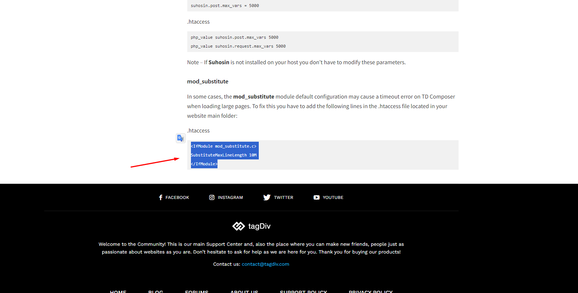Open SUPPORT POLICY in footer menu
578x293 pixels.
click(x=303, y=292)
